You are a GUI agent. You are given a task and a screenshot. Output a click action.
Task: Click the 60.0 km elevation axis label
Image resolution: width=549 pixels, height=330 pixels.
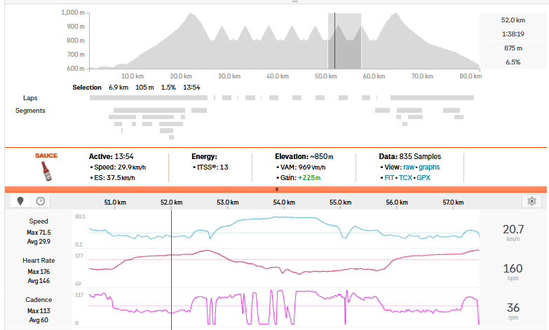tap(374, 76)
